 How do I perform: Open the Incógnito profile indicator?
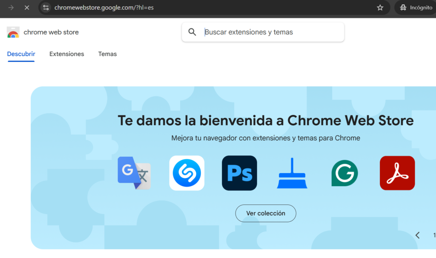click(x=416, y=8)
